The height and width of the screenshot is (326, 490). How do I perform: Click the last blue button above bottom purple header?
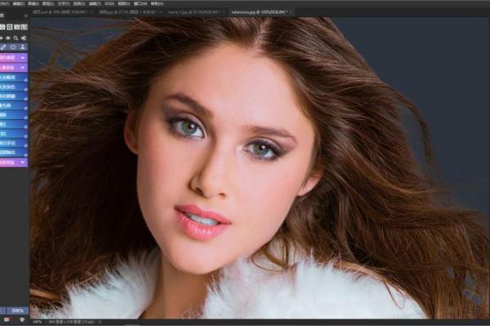[x=13, y=152]
